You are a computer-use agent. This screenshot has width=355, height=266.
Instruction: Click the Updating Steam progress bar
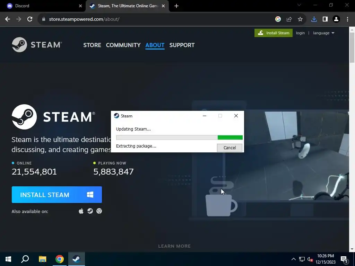[x=179, y=138]
